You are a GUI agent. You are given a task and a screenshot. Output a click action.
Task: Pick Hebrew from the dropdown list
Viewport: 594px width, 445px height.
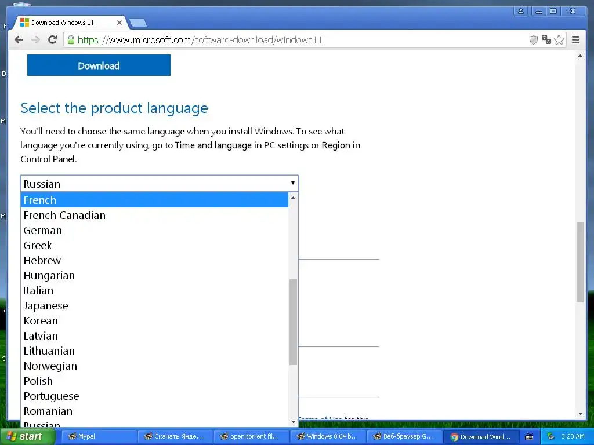coord(154,260)
